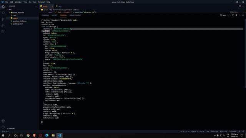This screenshot has height=138, width=246.
Task: Open the Manage gear in activity bar
Action: [x=3, y=127]
